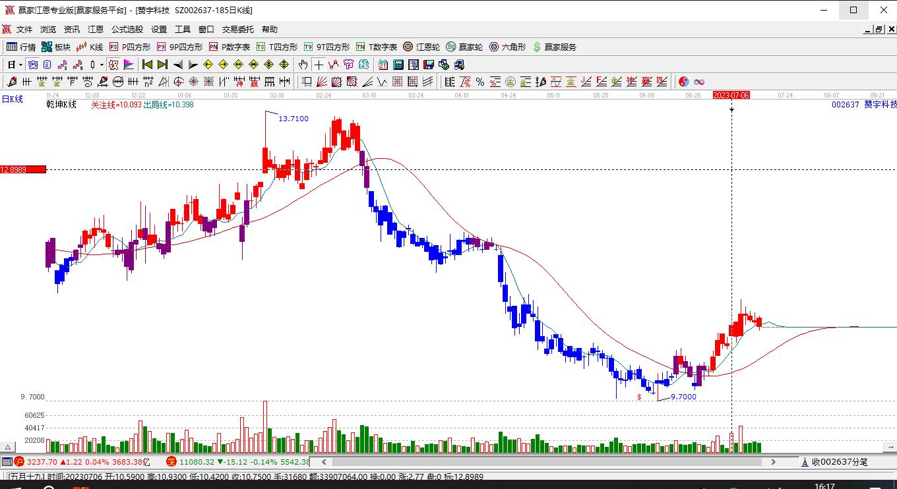The image size is (897, 489).
Task: Jump to first bar with skip-back arrow
Action: pyautogui.click(x=147, y=65)
